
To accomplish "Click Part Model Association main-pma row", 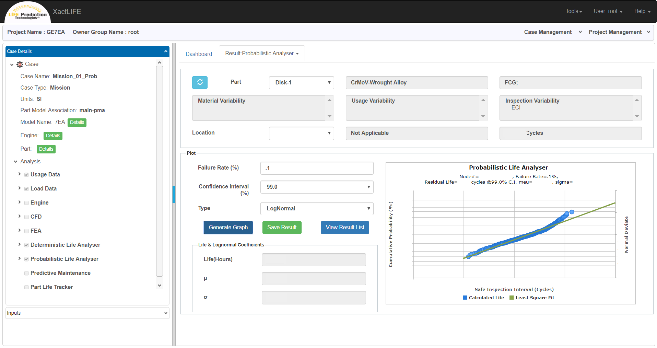I will tap(62, 111).
